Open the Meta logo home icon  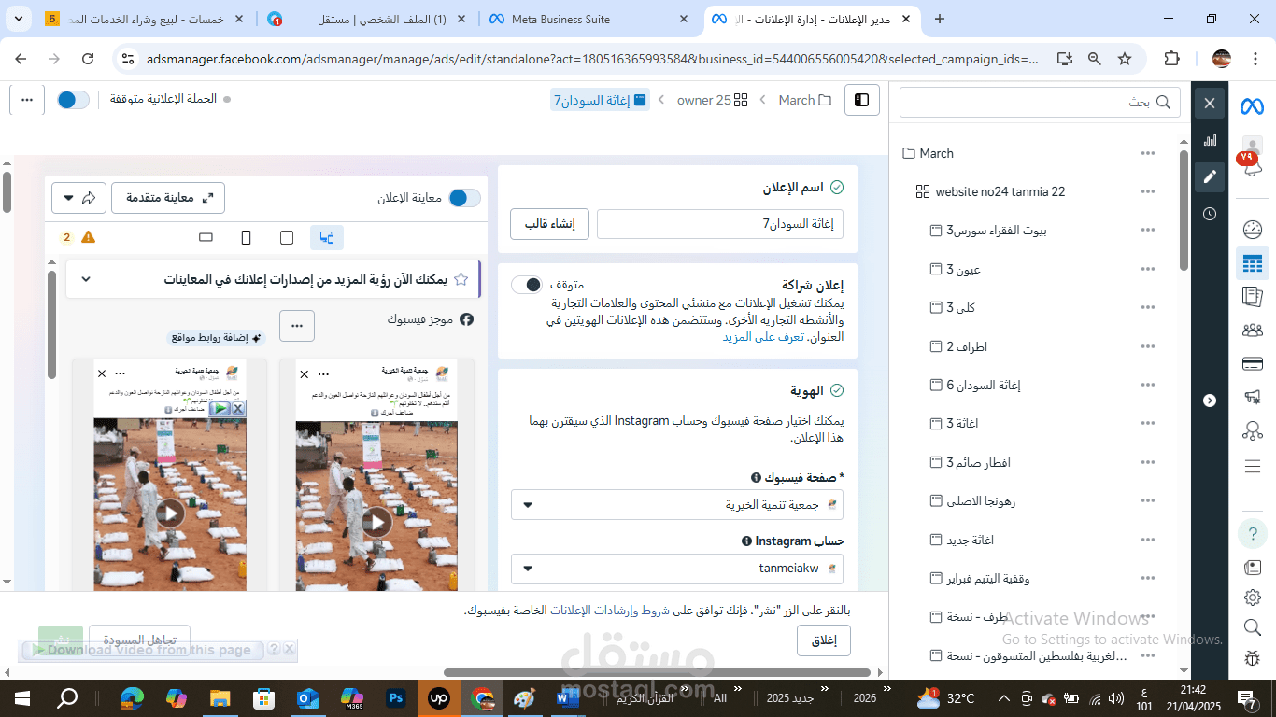[1252, 106]
